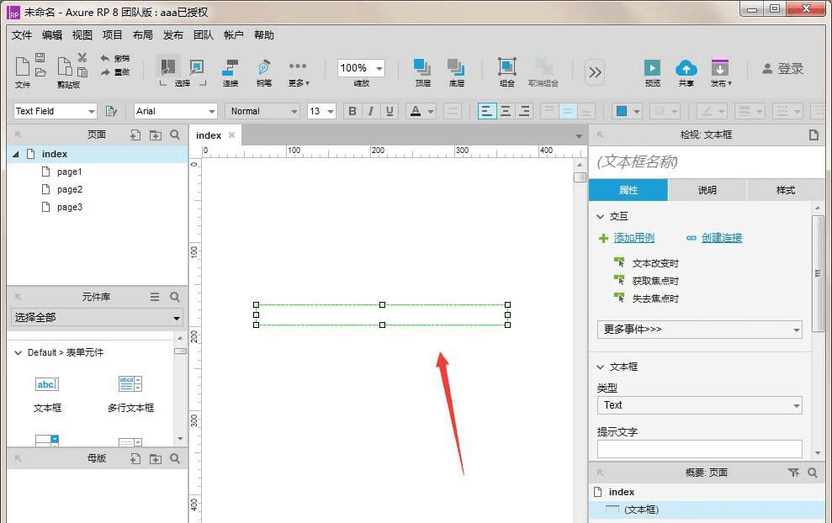
Task: Expand the toolbar overflow chevrons
Action: tap(595, 72)
